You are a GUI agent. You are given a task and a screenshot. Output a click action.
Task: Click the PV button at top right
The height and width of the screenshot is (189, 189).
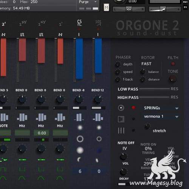(x=185, y=7)
